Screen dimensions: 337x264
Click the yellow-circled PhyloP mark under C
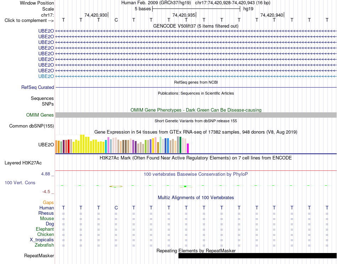tap(116, 186)
